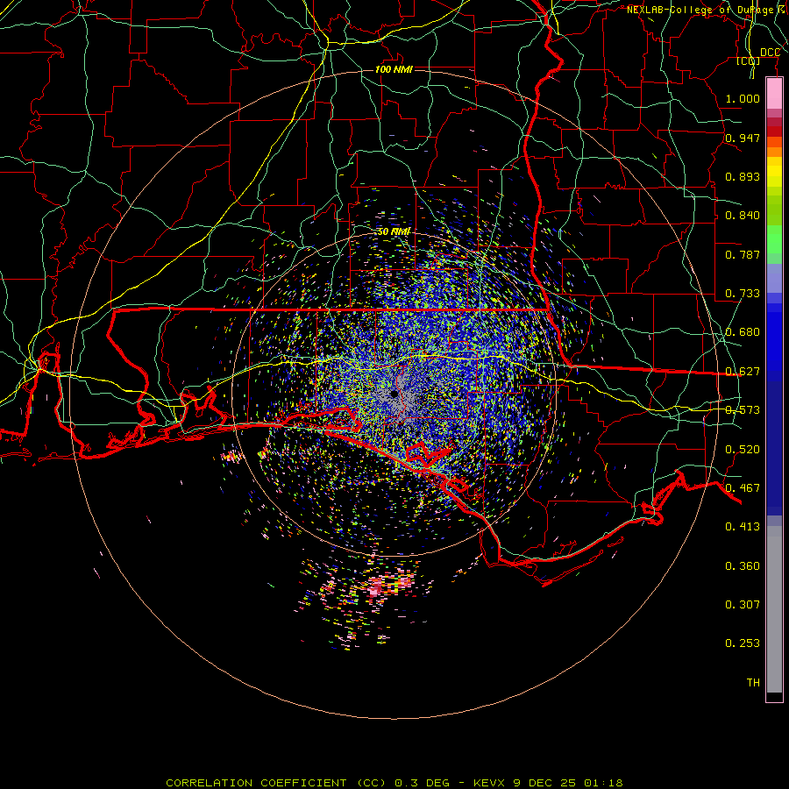Click the [CC] units label
Image resolution: width=789 pixels, height=789 pixels.
(x=749, y=60)
